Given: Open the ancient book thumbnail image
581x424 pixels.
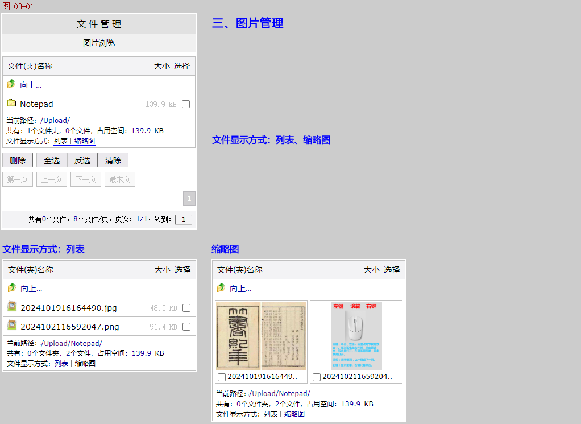Looking at the screenshot, I should 261,335.
